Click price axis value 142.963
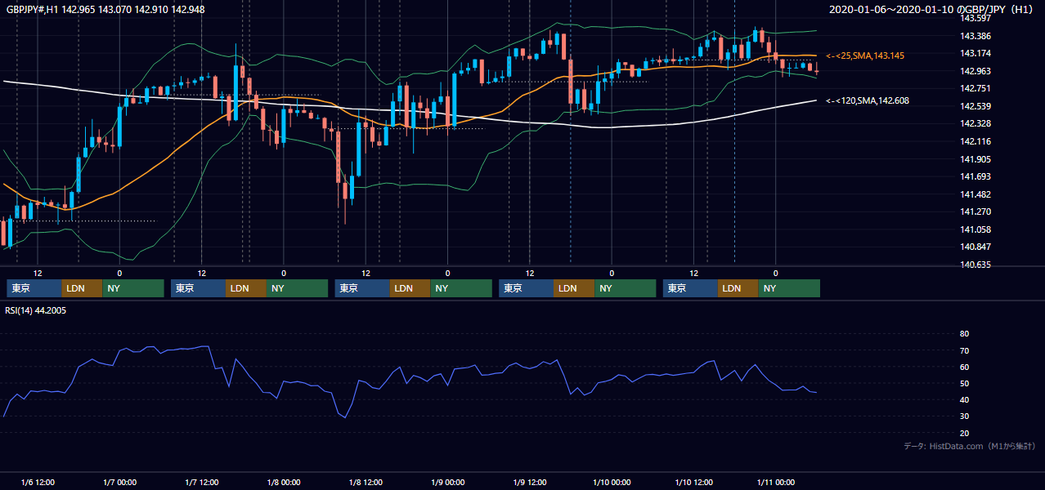1045x490 pixels. (975, 71)
